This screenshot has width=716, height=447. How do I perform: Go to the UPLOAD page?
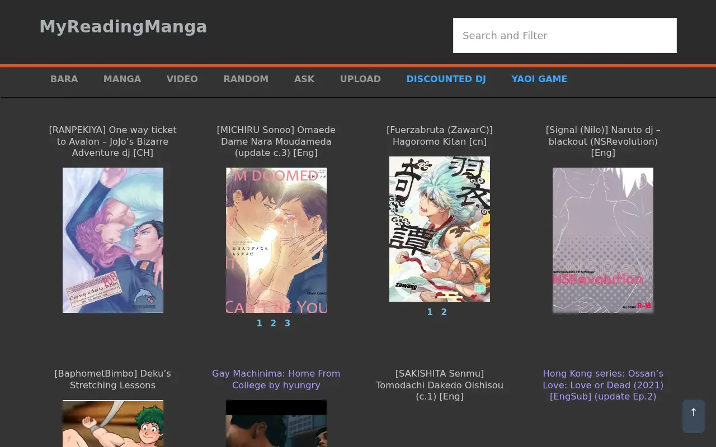coord(360,79)
